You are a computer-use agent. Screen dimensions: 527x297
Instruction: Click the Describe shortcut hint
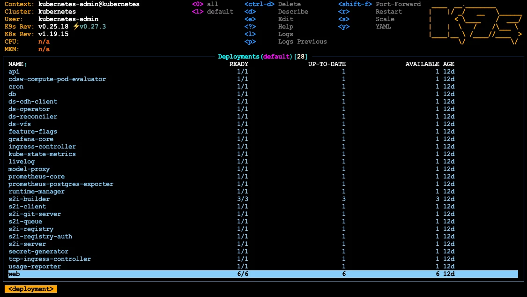pyautogui.click(x=293, y=11)
